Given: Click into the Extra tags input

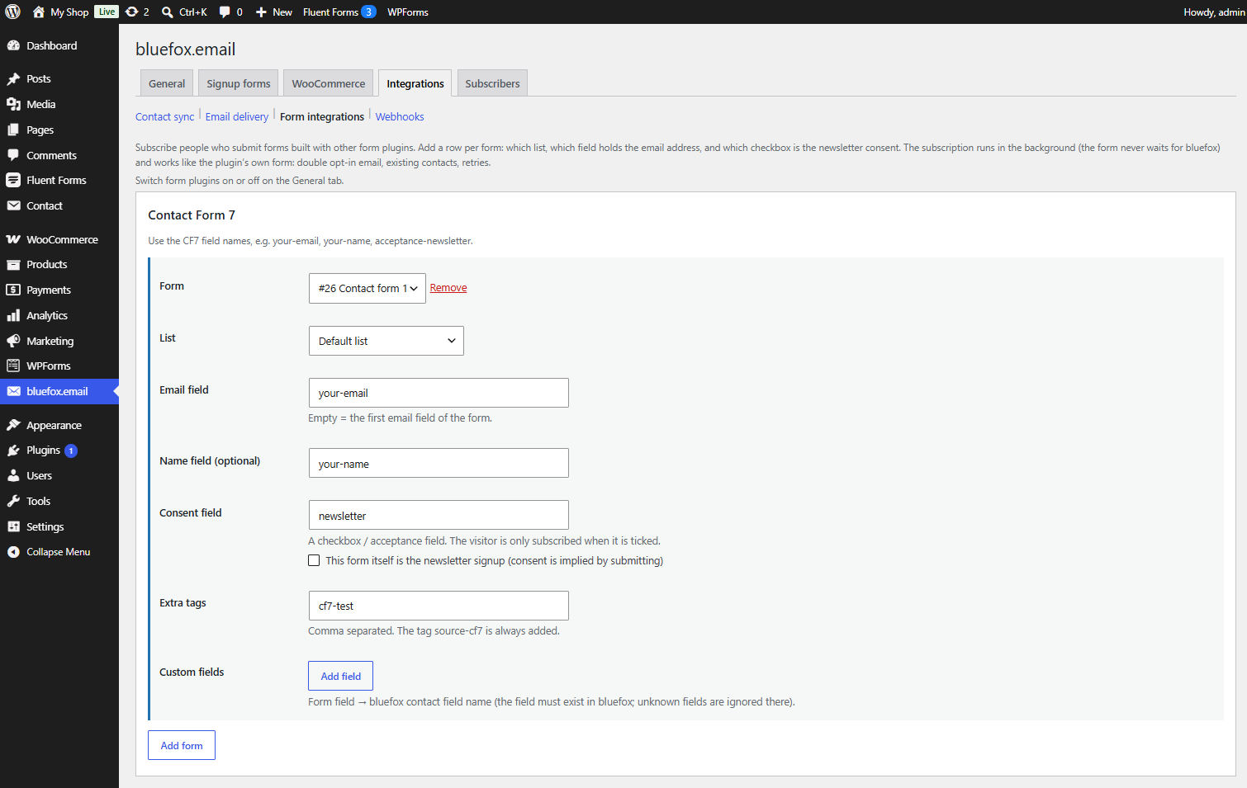Looking at the screenshot, I should (439, 606).
